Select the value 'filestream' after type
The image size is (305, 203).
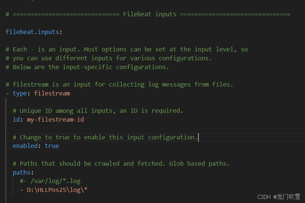(52, 93)
